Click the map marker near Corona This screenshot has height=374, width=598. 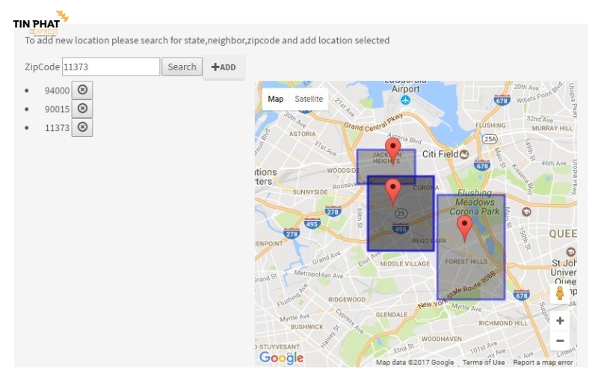(393, 191)
